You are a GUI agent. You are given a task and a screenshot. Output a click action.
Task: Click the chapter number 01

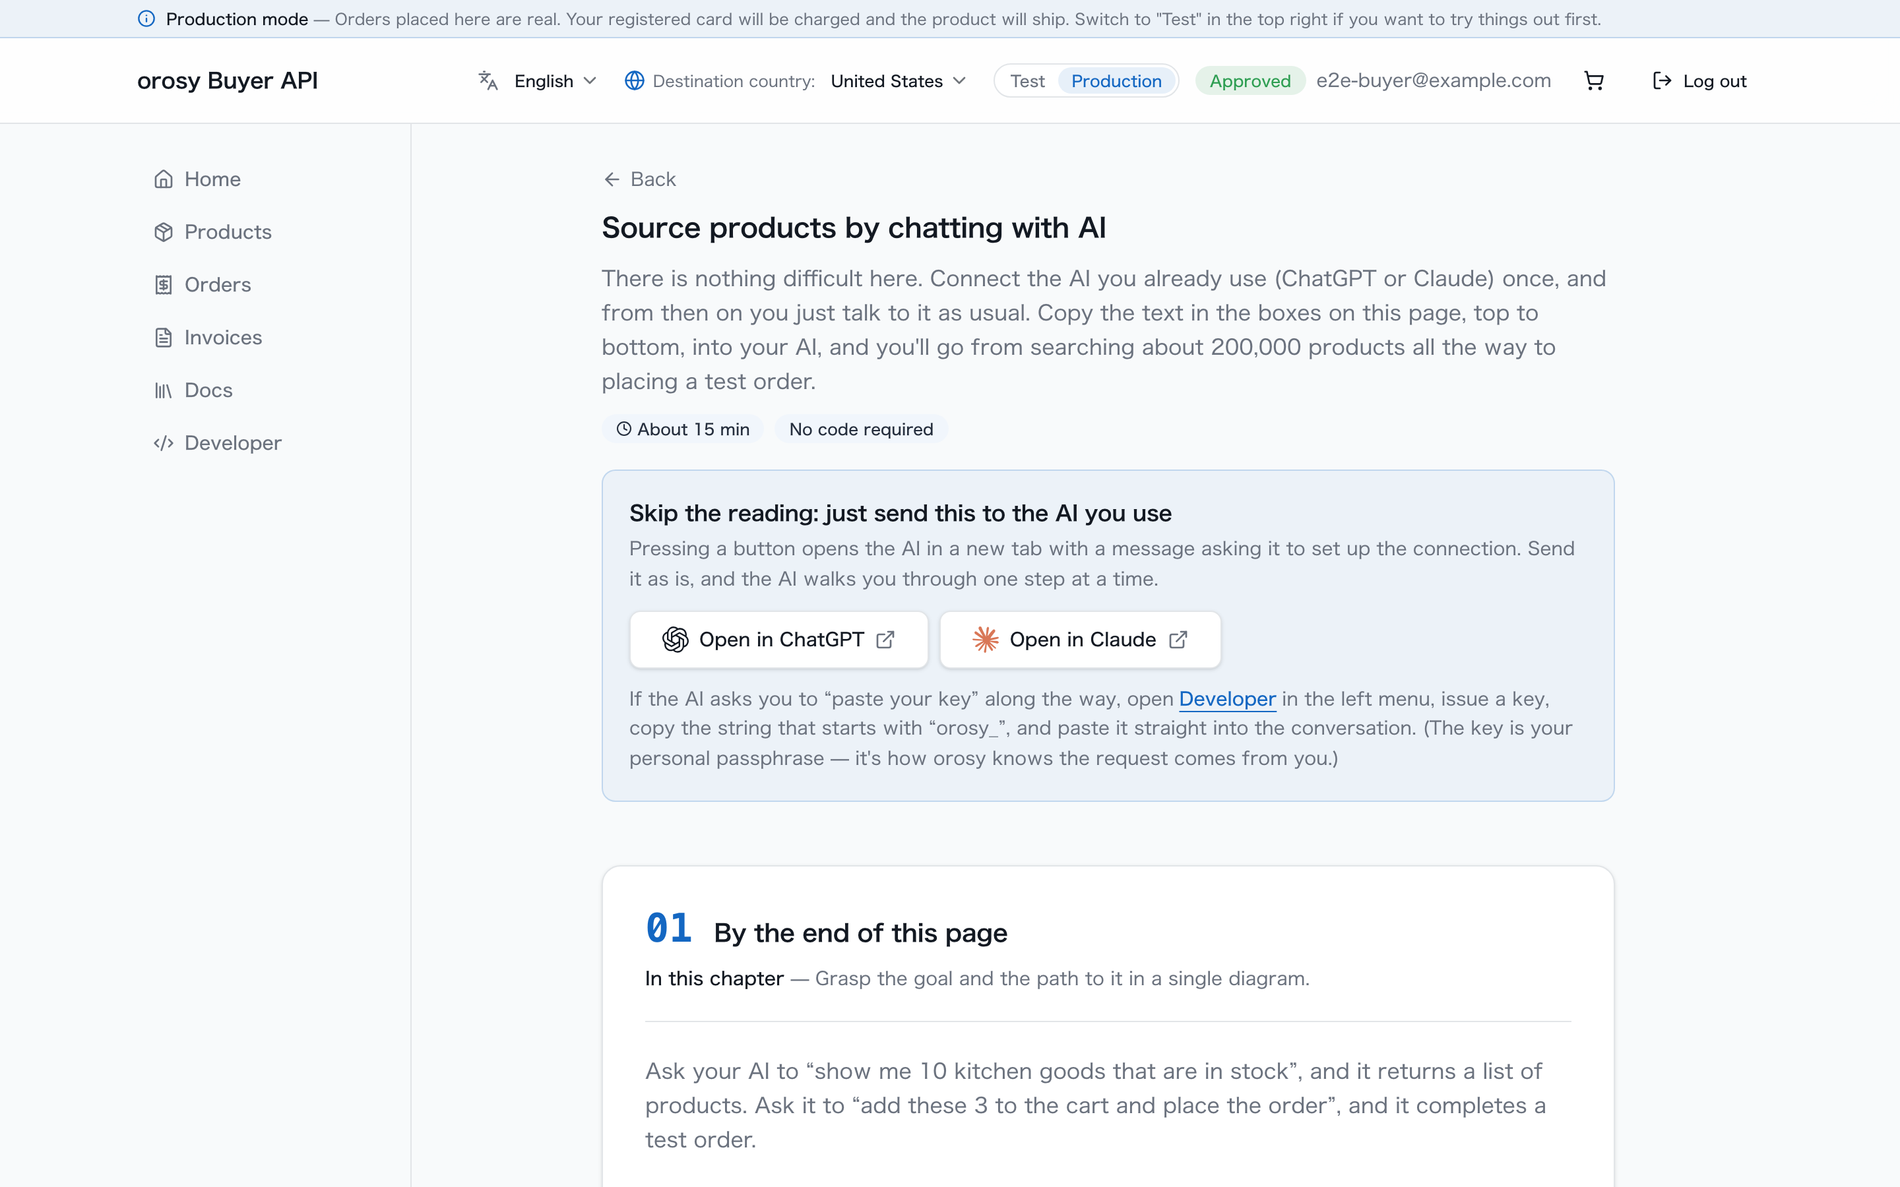click(x=668, y=928)
